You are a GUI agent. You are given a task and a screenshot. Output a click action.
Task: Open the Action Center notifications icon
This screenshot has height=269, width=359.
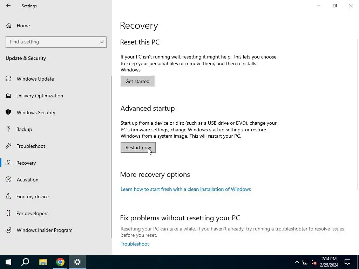(347, 262)
